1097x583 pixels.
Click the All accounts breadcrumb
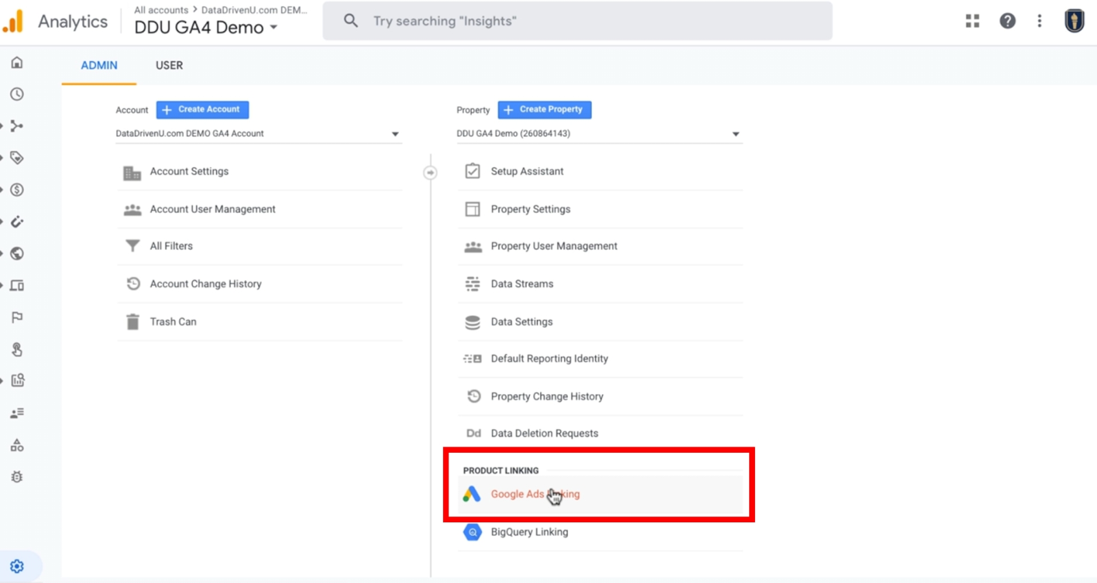(x=161, y=10)
